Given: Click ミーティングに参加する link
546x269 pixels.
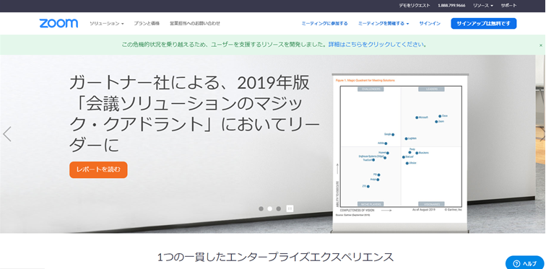Looking at the screenshot, I should pos(324,24).
